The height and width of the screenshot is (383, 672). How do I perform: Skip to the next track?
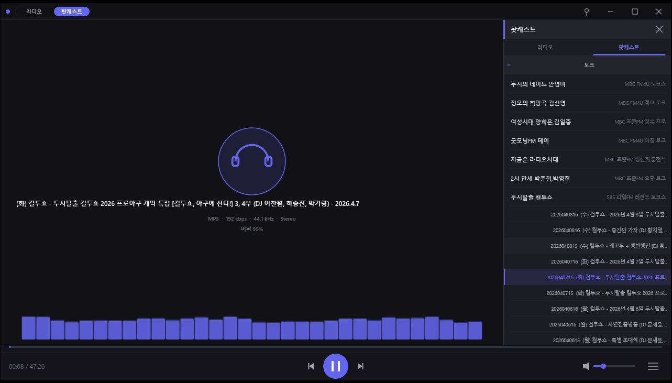(360, 366)
